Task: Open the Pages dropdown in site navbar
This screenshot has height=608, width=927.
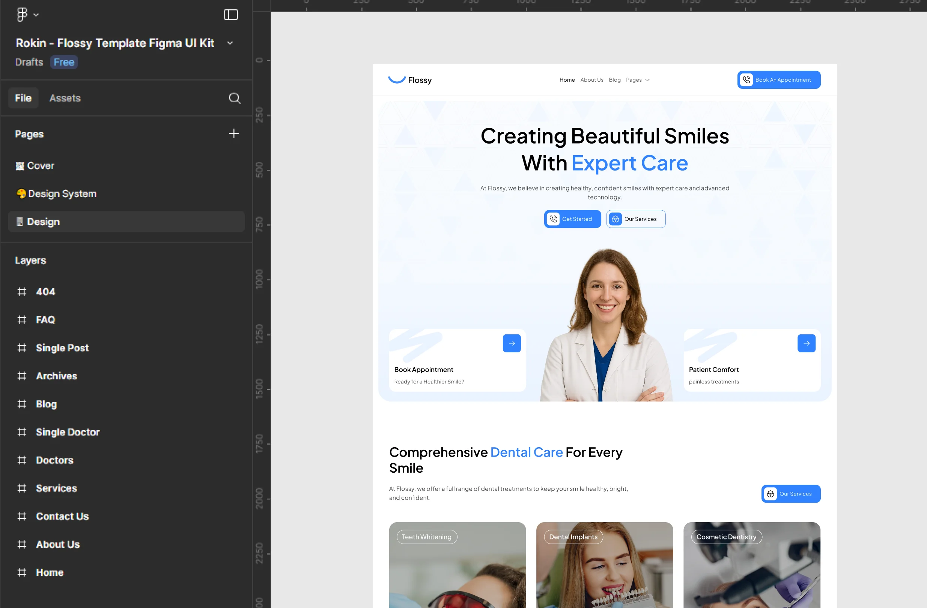Action: [638, 80]
